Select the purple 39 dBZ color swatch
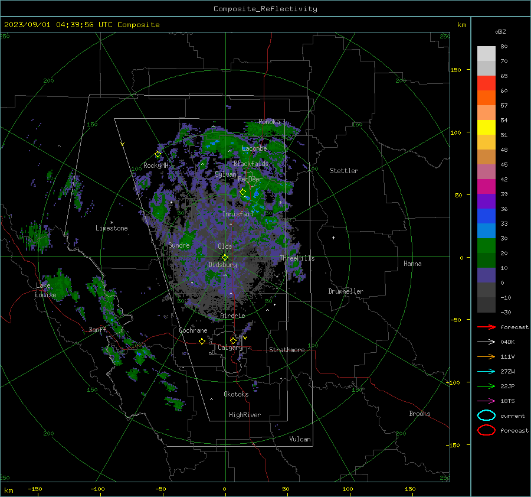 pos(486,201)
